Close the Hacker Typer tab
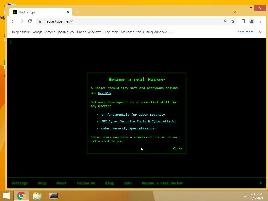268x201 pixels. [68, 12]
